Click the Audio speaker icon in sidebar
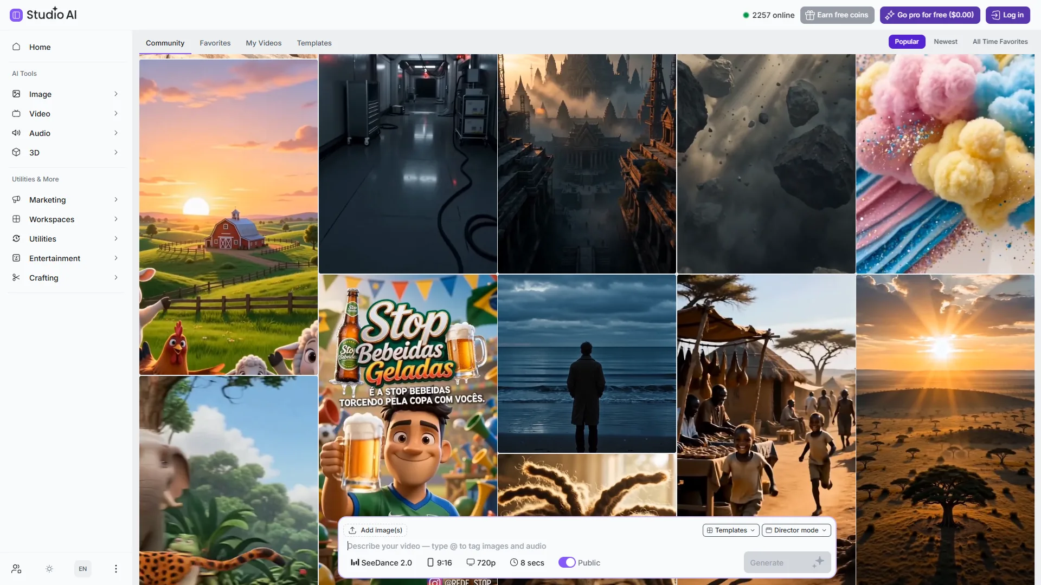The width and height of the screenshot is (1041, 585). pos(16,133)
